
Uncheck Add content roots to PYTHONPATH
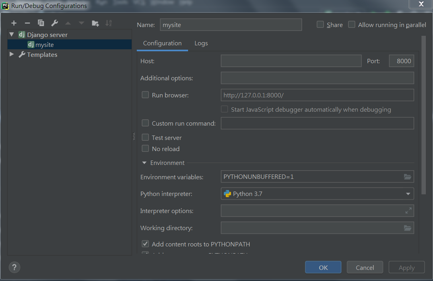[x=145, y=244]
